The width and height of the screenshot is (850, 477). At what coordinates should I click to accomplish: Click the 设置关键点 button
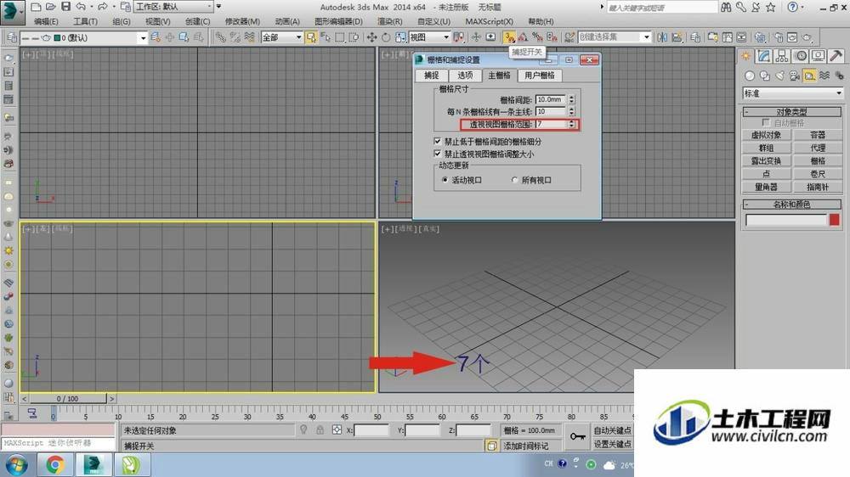point(613,443)
